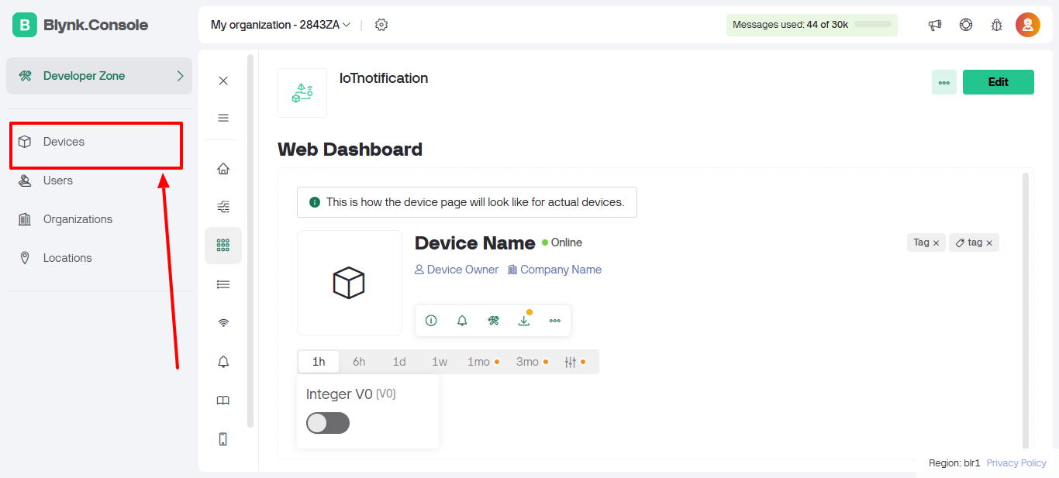
Task: Click the Organizations building icon in sidebar
Action: click(x=25, y=219)
